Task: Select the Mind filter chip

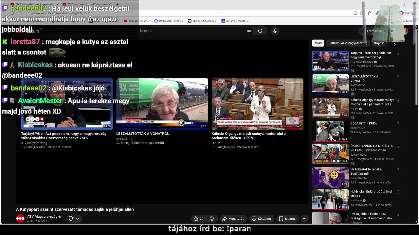Action: click(318, 43)
